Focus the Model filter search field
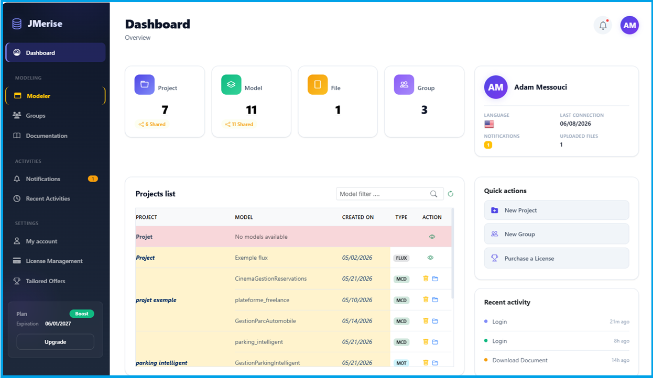Image resolution: width=653 pixels, height=378 pixels. pyautogui.click(x=383, y=194)
